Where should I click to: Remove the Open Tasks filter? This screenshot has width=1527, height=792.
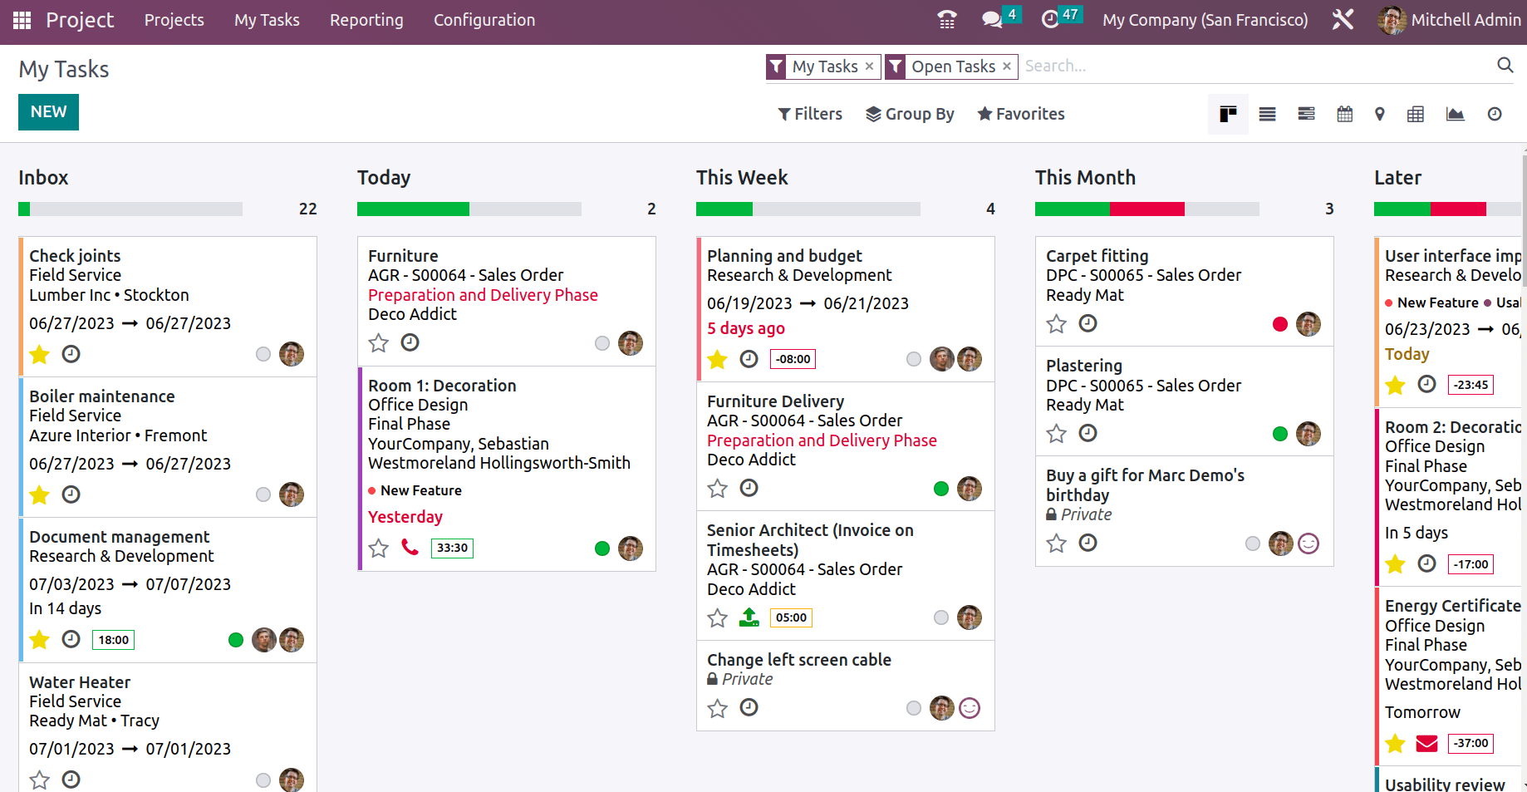(1006, 66)
